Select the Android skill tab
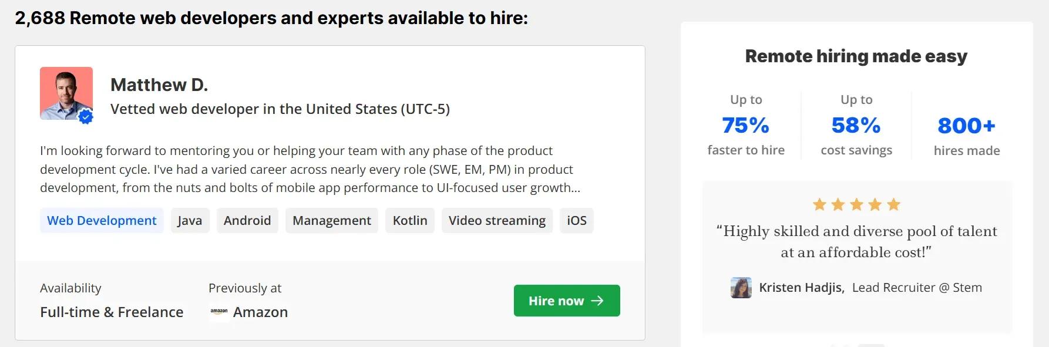The width and height of the screenshot is (1049, 347). pos(247,220)
